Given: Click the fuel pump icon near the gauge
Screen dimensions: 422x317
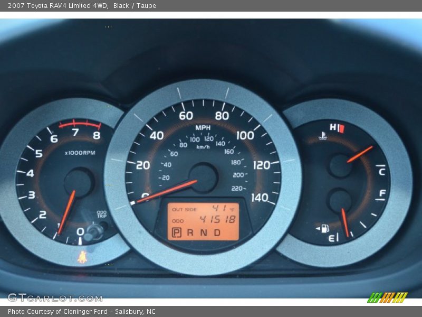Looking at the screenshot, I should [324, 227].
